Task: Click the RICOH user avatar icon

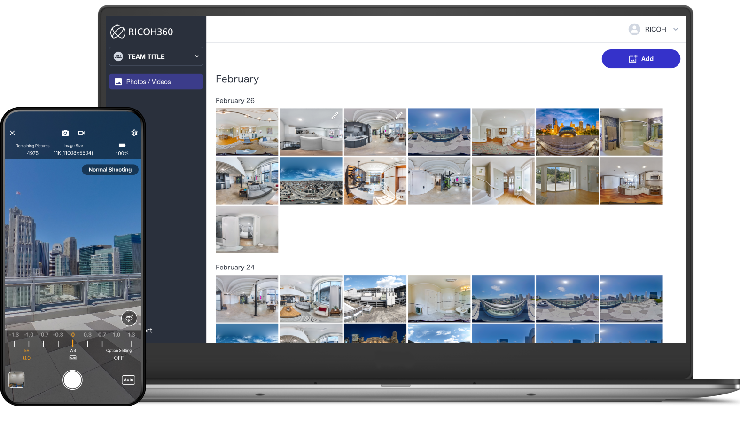Action: coord(634,29)
